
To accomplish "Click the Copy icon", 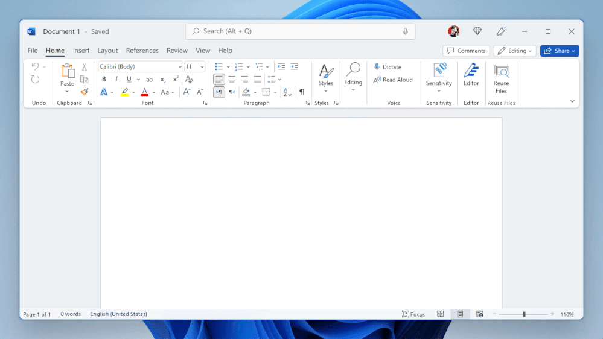I will (x=85, y=79).
